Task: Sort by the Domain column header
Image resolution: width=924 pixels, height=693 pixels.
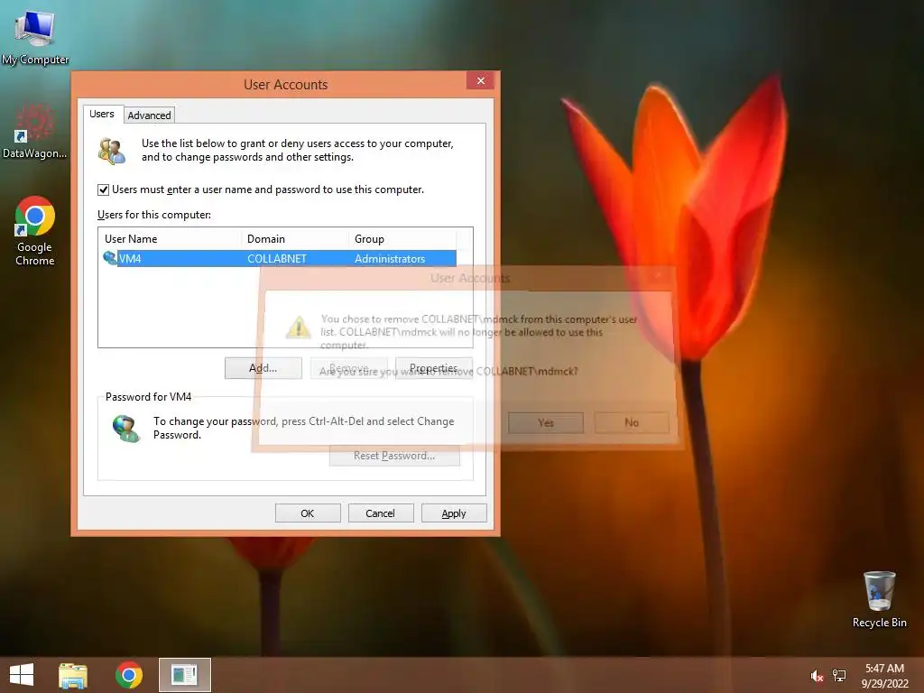Action: click(x=295, y=238)
